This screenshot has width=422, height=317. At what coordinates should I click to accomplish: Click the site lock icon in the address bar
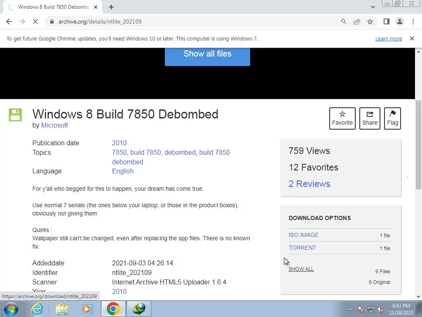click(52, 21)
